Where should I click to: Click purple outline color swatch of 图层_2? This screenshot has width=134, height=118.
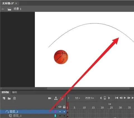55,112
